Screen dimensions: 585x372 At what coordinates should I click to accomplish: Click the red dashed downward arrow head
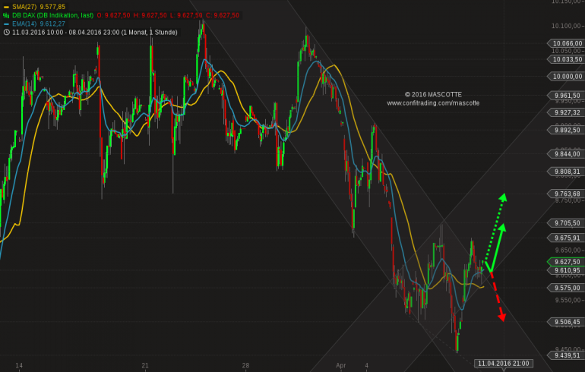pos(502,317)
